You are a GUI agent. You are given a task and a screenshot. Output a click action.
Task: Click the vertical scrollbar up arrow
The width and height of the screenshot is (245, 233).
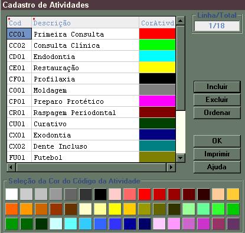181,21
